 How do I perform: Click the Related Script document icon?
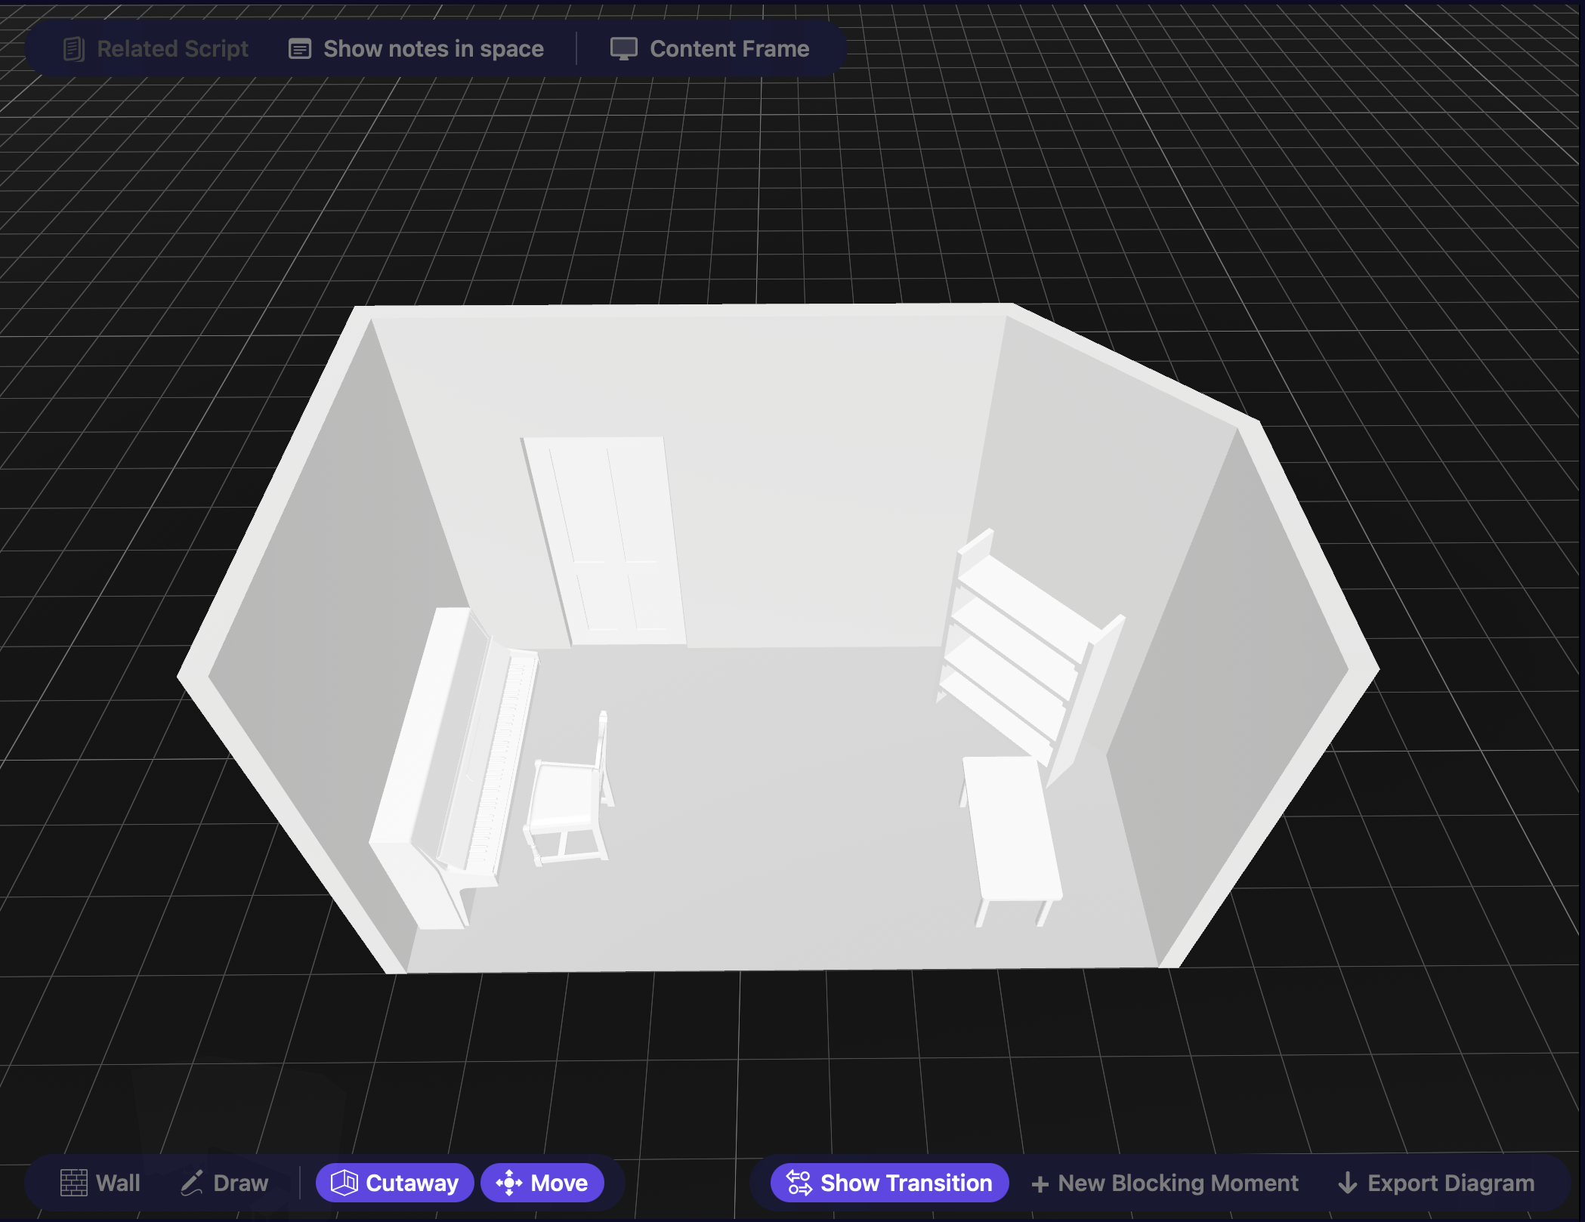[73, 49]
